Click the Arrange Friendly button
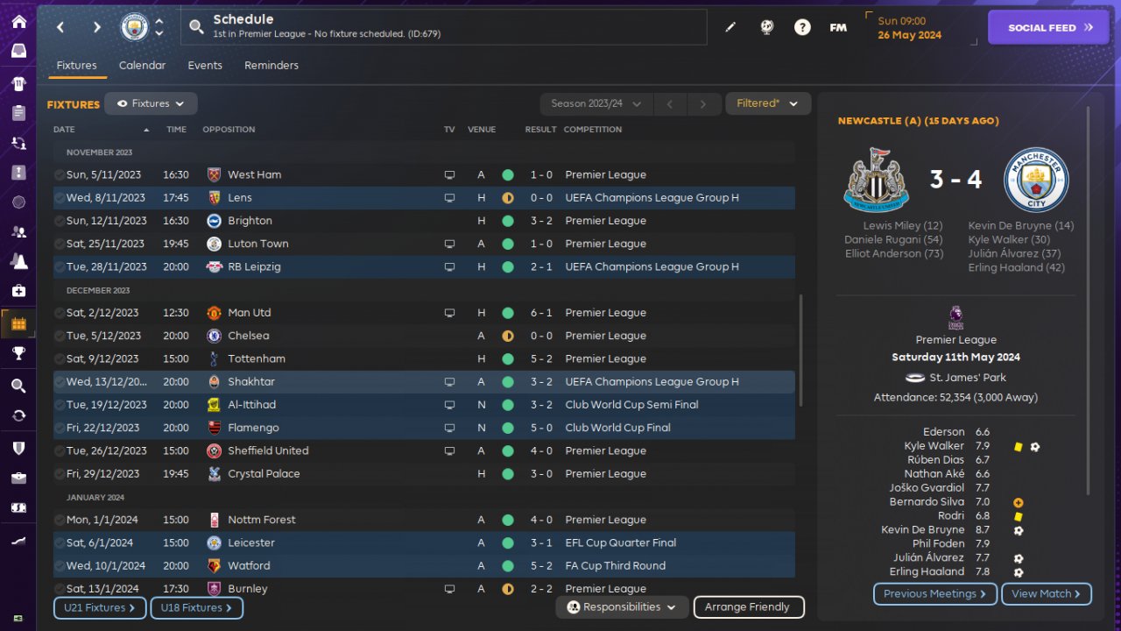The height and width of the screenshot is (631, 1121). [748, 606]
